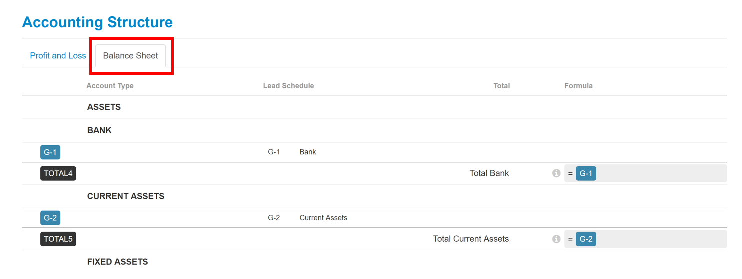Click the Accounting Structure page title
Screen dimensions: 742x279
click(x=97, y=22)
